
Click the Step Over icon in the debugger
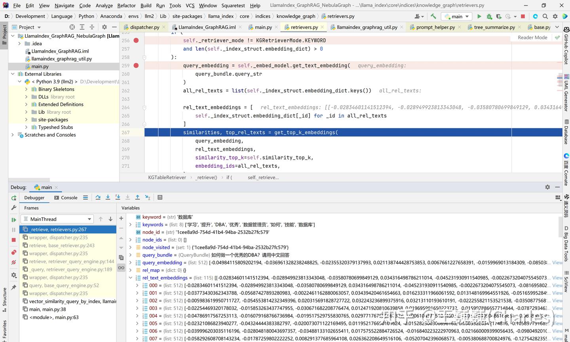[98, 198]
